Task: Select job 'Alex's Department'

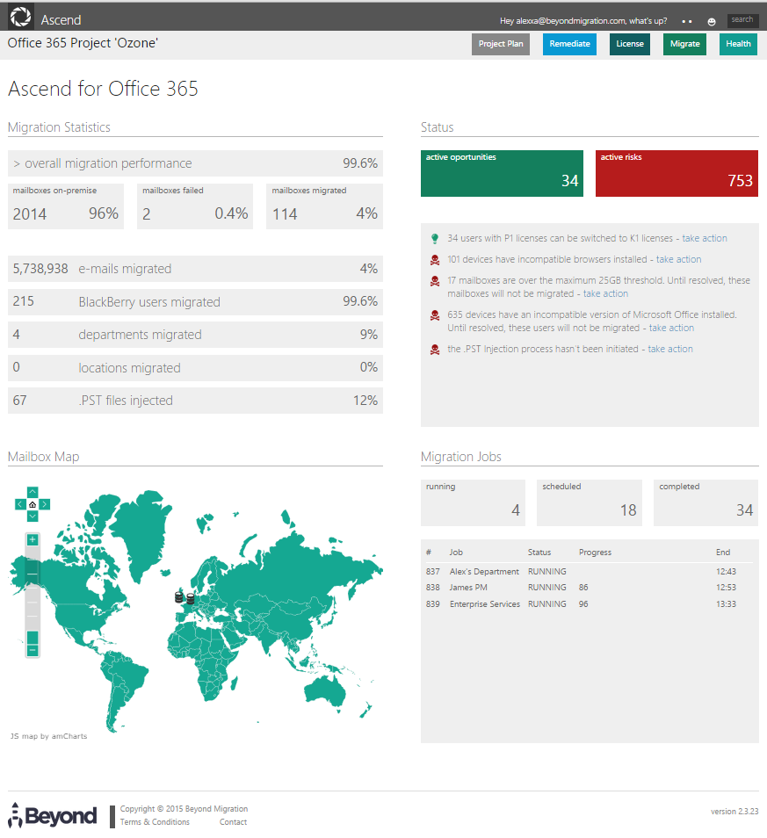Action: tap(484, 571)
